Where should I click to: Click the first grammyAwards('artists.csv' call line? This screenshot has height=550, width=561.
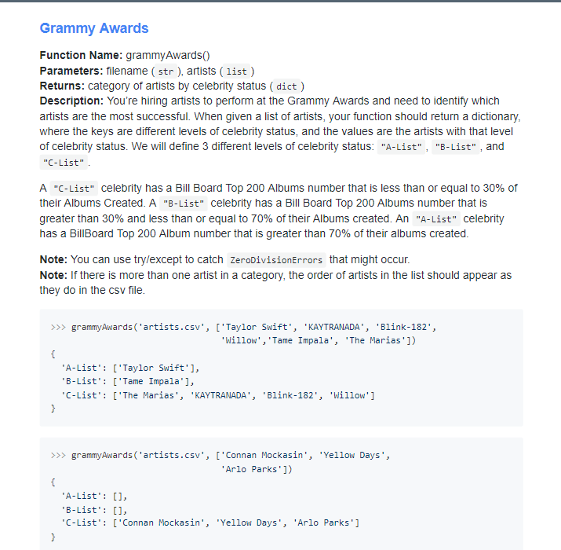point(244,327)
